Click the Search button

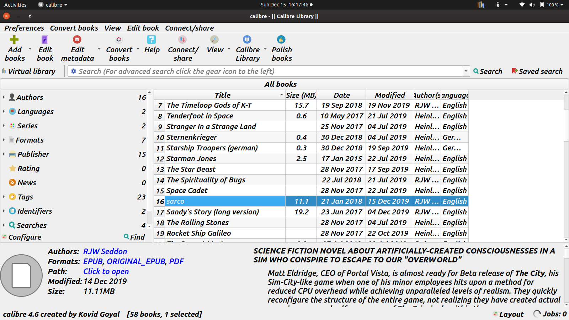[488, 71]
